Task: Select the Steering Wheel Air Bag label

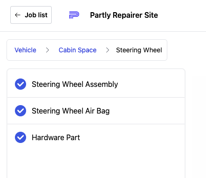Action: [71, 111]
